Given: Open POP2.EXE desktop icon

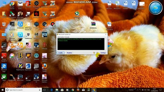Looking at the screenshot, I should pos(45,46).
